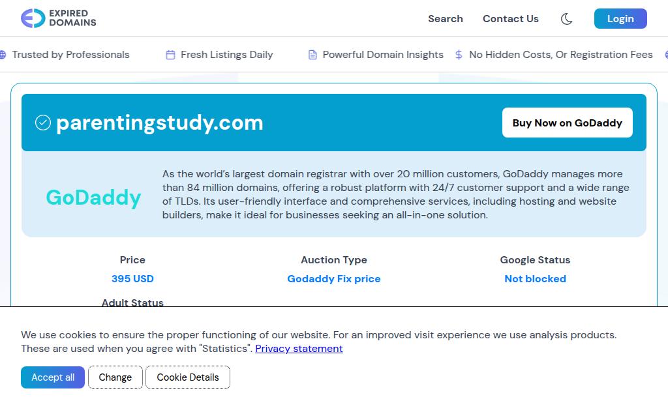668x410 pixels.
Task: Click the GoDaddy logo
Action: [x=93, y=198]
